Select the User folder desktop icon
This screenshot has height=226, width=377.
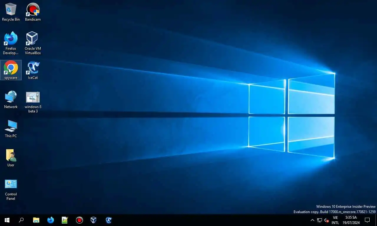pos(11,158)
